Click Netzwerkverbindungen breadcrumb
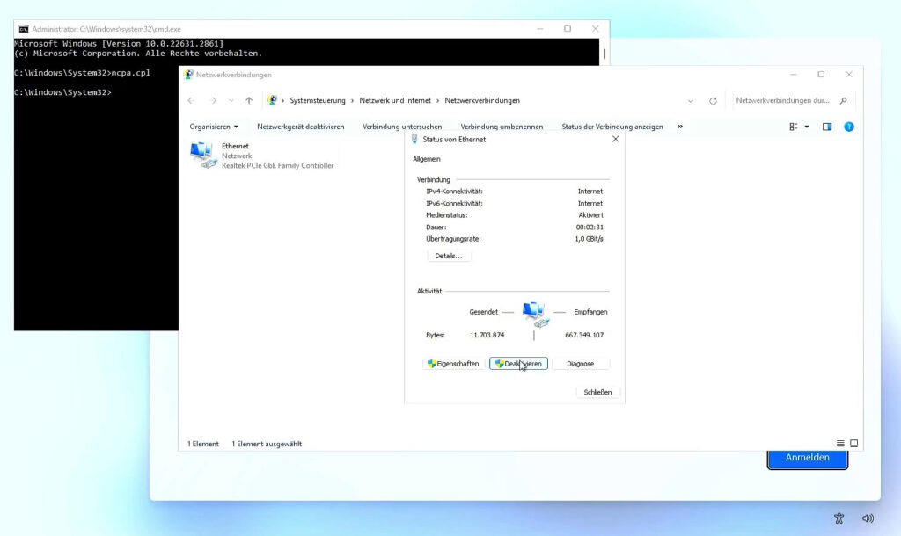The image size is (901, 536). tap(482, 100)
